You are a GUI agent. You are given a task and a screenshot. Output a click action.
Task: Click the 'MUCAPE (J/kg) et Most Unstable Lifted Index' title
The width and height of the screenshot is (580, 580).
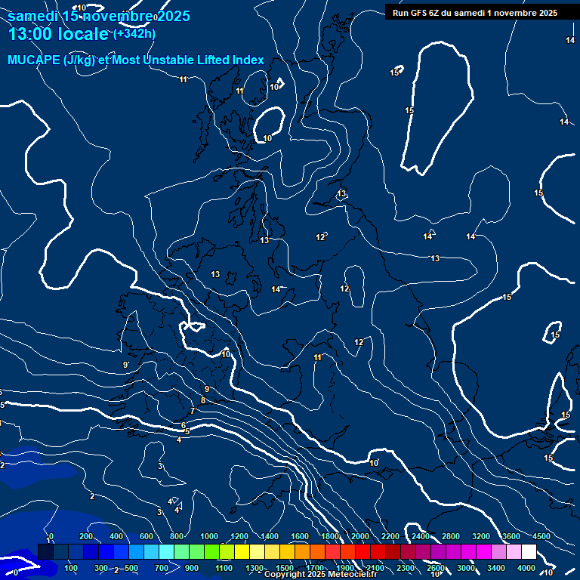pos(136,60)
